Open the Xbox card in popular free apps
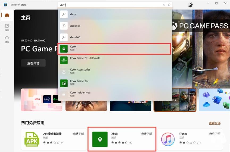The width and height of the screenshot is (230, 152). (x=122, y=139)
